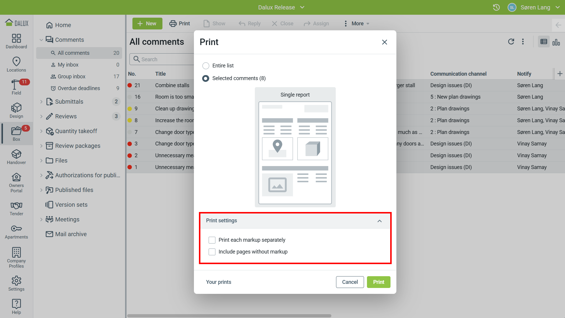The width and height of the screenshot is (565, 318).
Task: Click Close in the toolbar
Action: pyautogui.click(x=282, y=24)
